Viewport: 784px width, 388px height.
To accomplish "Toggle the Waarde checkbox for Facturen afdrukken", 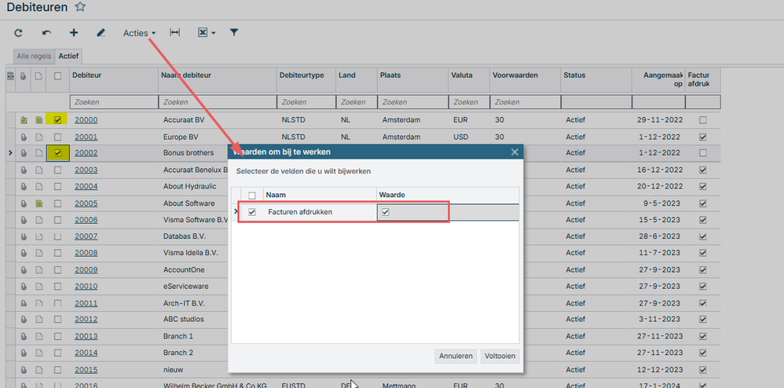I will point(385,212).
